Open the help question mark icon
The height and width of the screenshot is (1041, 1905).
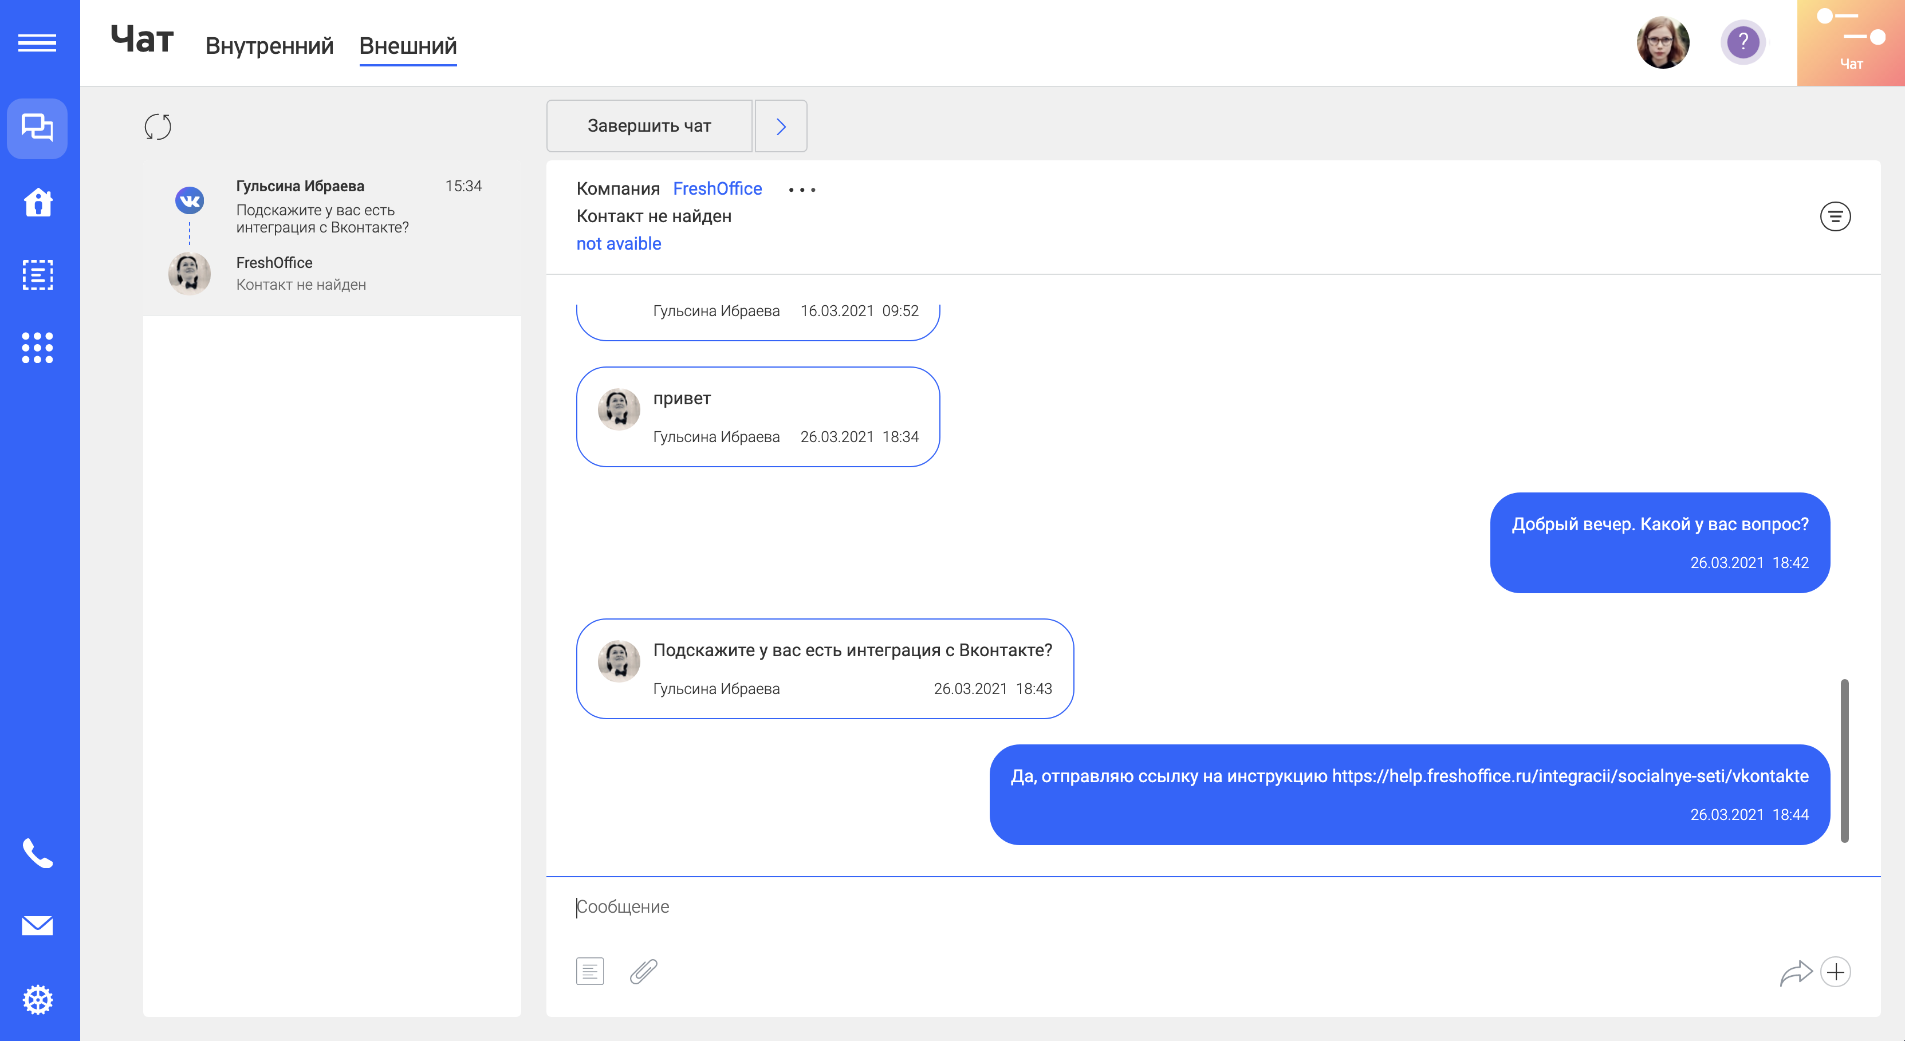coord(1743,42)
